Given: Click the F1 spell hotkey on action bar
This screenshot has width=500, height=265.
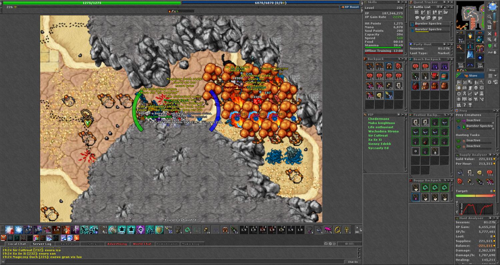Looking at the screenshot, I should click(9, 230).
